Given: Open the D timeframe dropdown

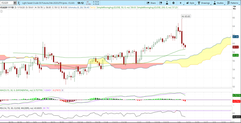Looking at the screenshot, I should 181,3.
